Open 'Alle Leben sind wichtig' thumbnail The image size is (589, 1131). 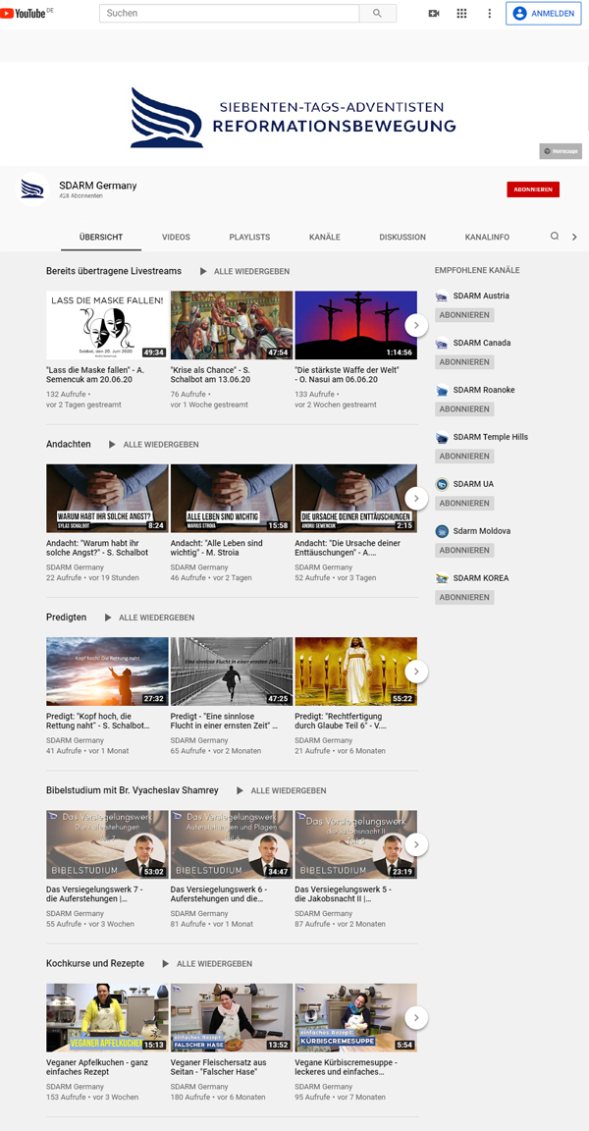click(x=232, y=499)
